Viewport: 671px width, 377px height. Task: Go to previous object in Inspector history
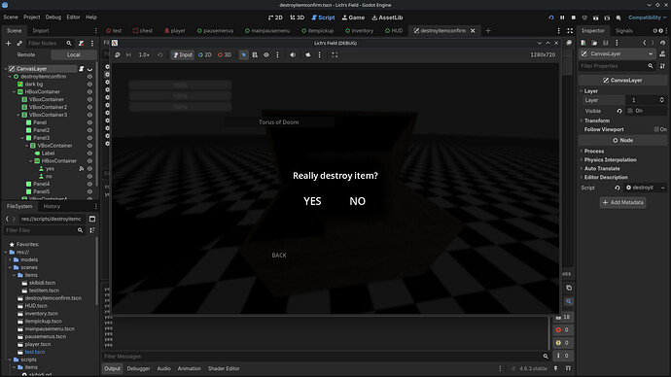tap(645, 43)
